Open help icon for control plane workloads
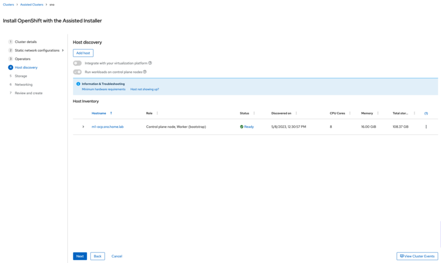 coord(144,72)
